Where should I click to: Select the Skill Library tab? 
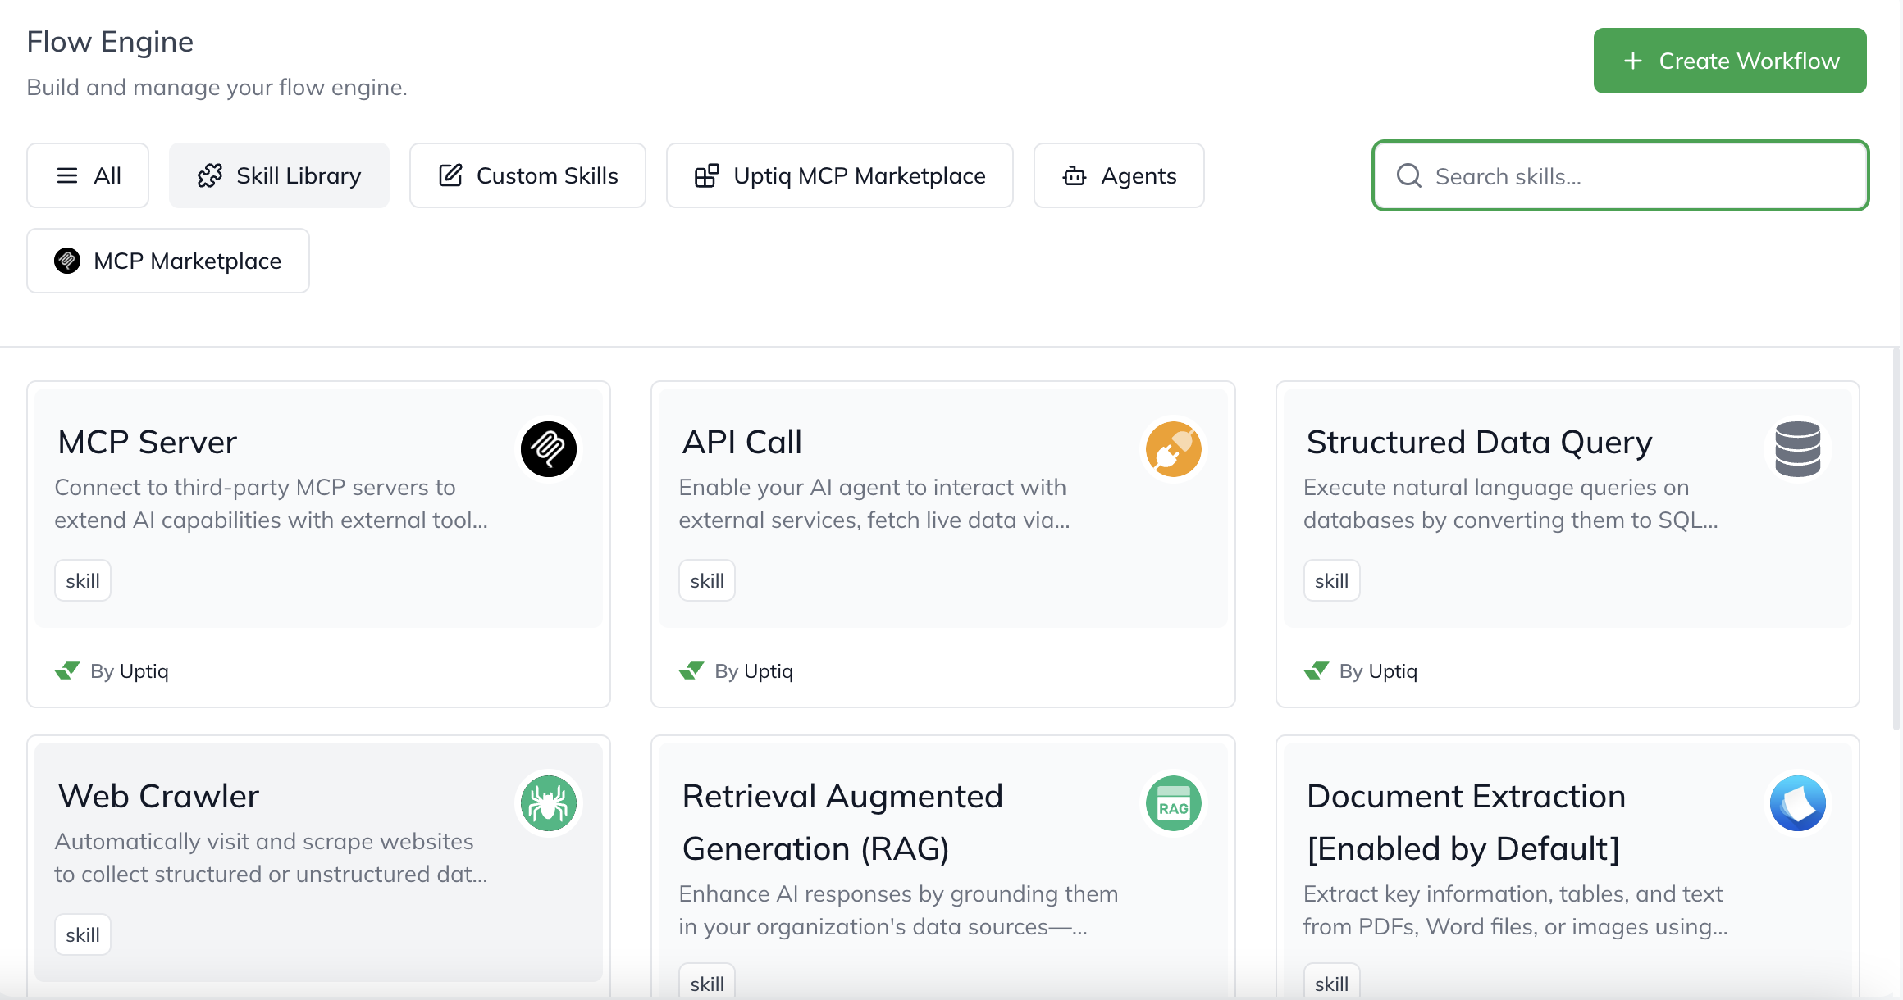point(279,175)
